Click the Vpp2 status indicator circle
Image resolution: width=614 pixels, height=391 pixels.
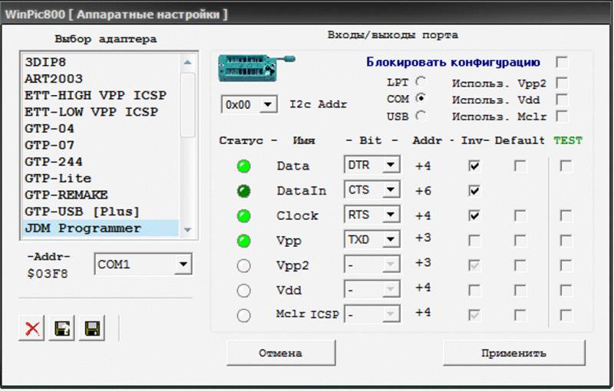pyautogui.click(x=243, y=266)
